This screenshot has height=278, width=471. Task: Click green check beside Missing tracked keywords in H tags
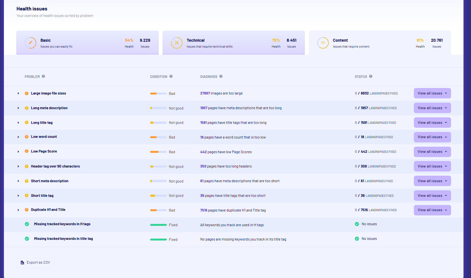click(x=27, y=224)
